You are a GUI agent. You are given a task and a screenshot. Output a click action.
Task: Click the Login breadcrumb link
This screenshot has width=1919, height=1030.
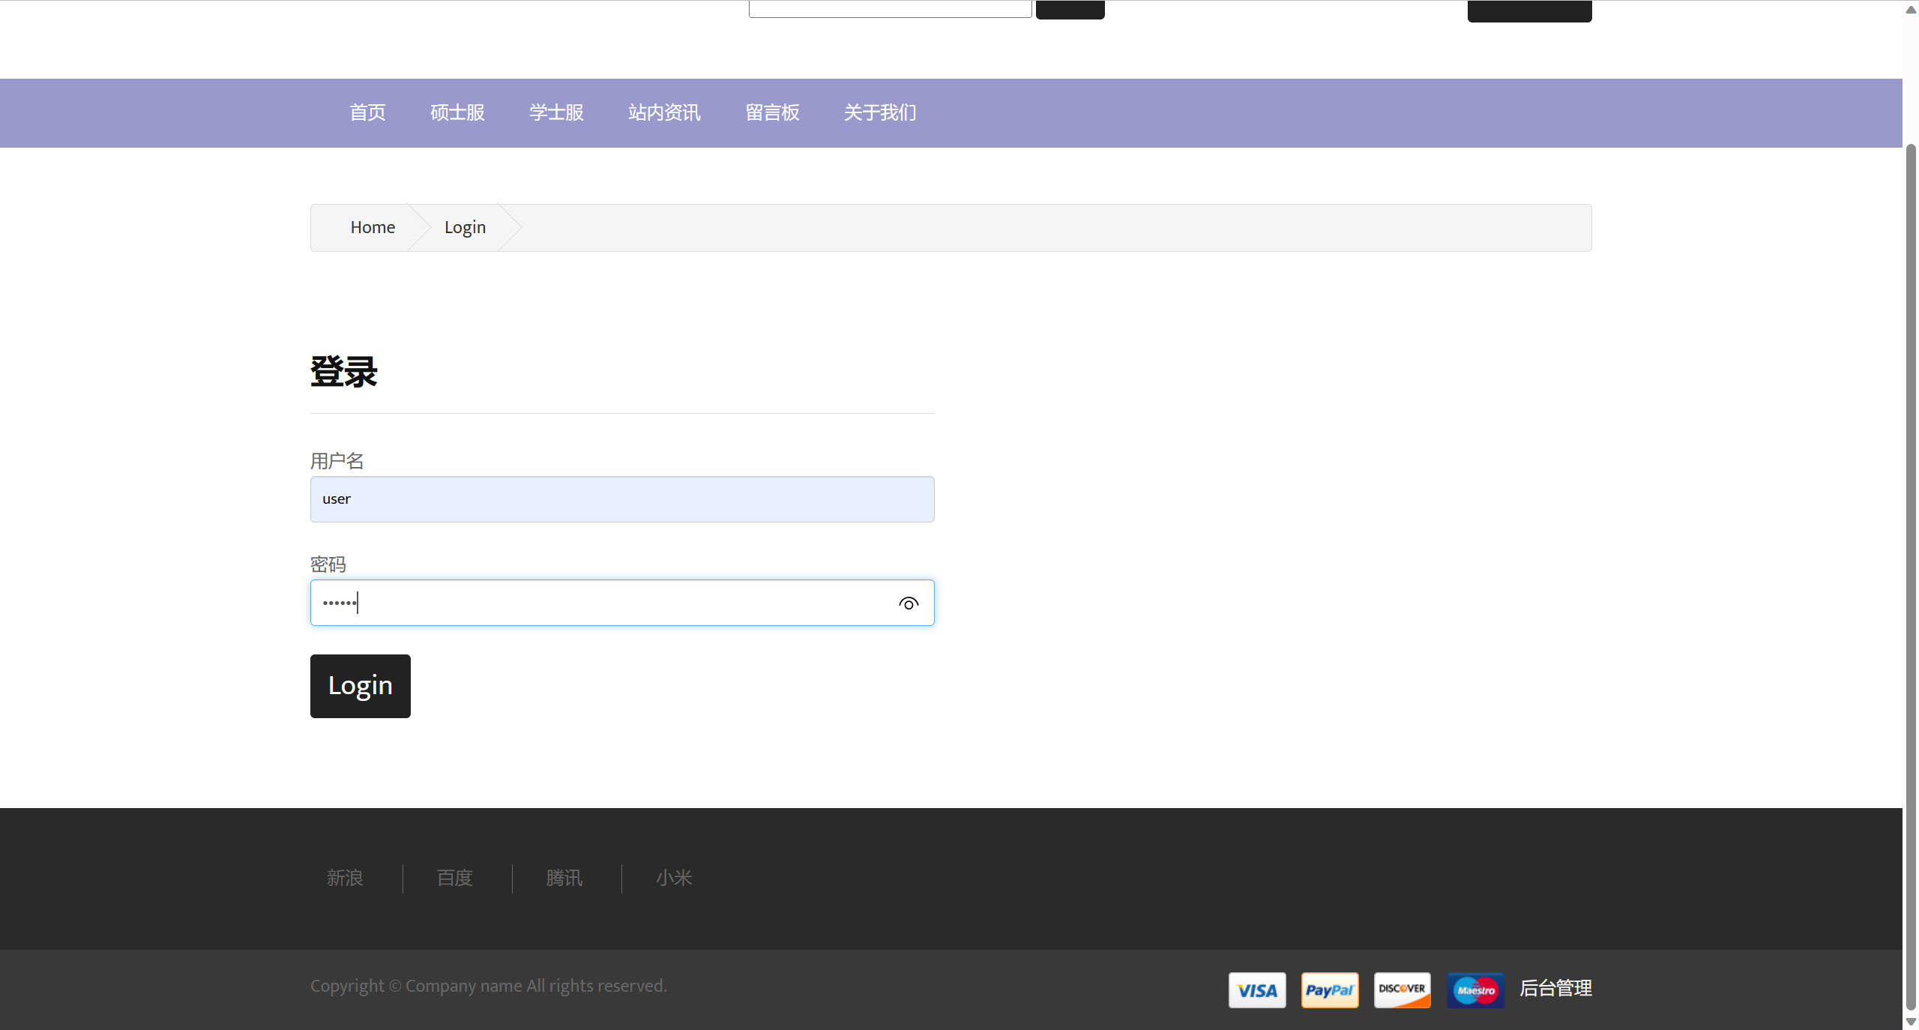pyautogui.click(x=465, y=227)
